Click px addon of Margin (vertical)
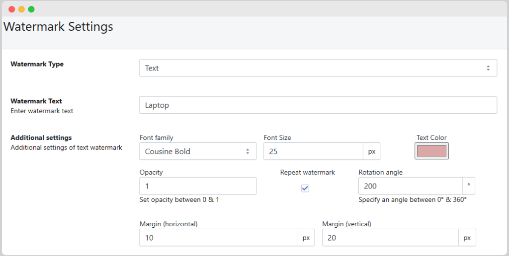The height and width of the screenshot is (256, 509). point(467,238)
